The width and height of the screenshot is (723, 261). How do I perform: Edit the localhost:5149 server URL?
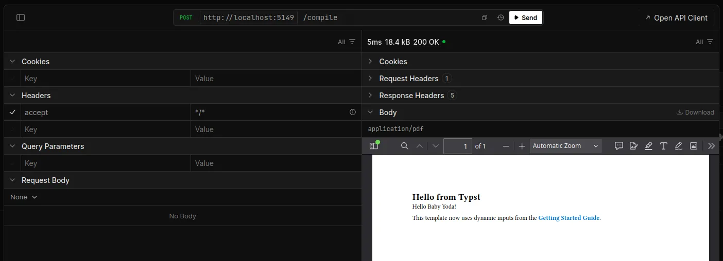249,17
